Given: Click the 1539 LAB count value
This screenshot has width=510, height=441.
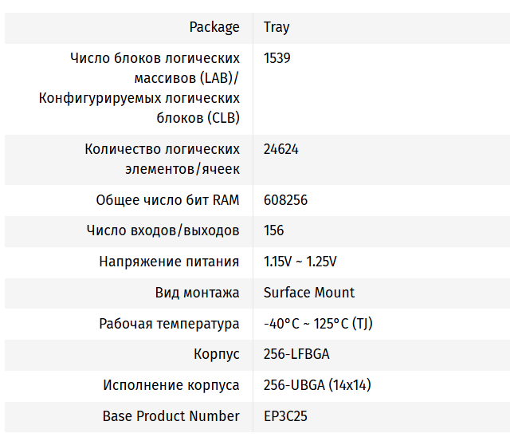Looking at the screenshot, I should pos(277,58).
